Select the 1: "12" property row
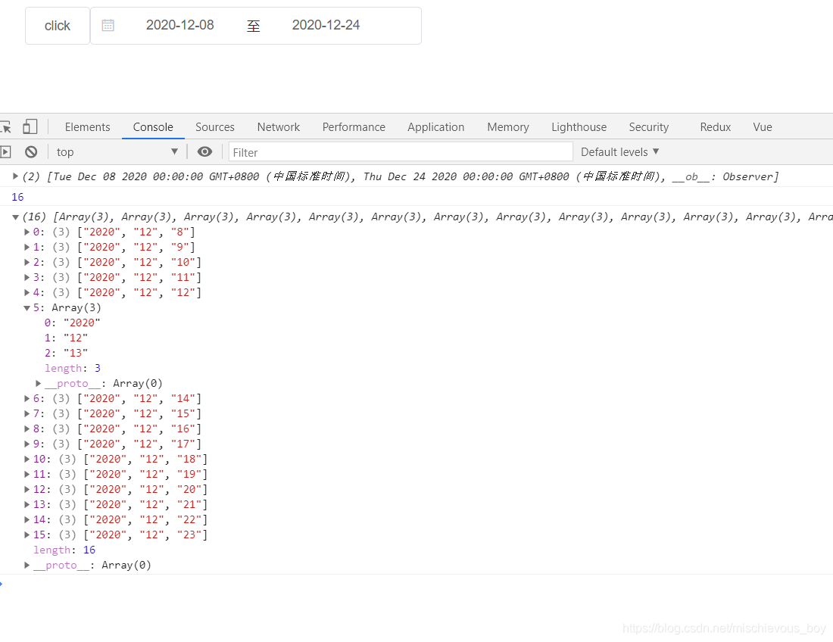 pyautogui.click(x=67, y=338)
